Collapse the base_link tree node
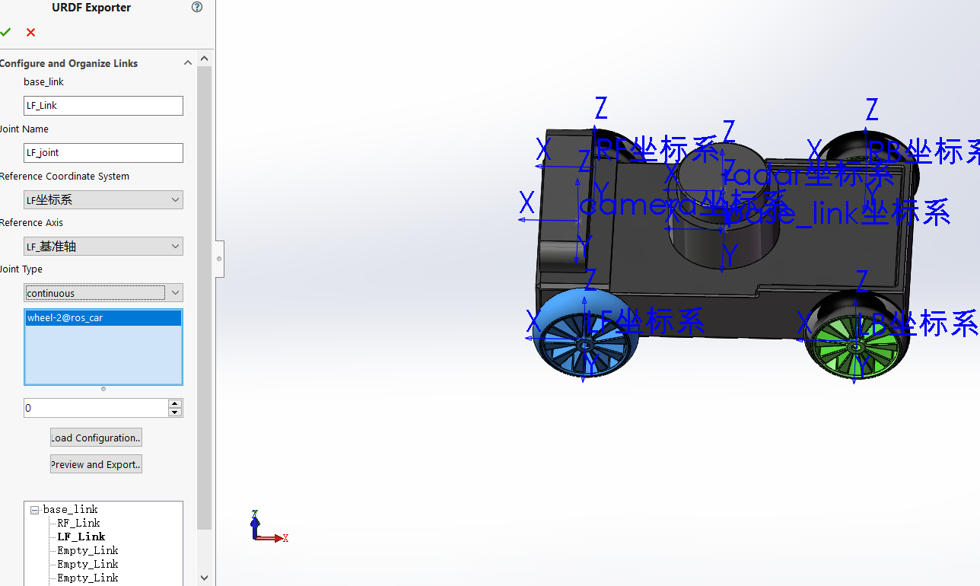The image size is (980, 586). pos(34,510)
